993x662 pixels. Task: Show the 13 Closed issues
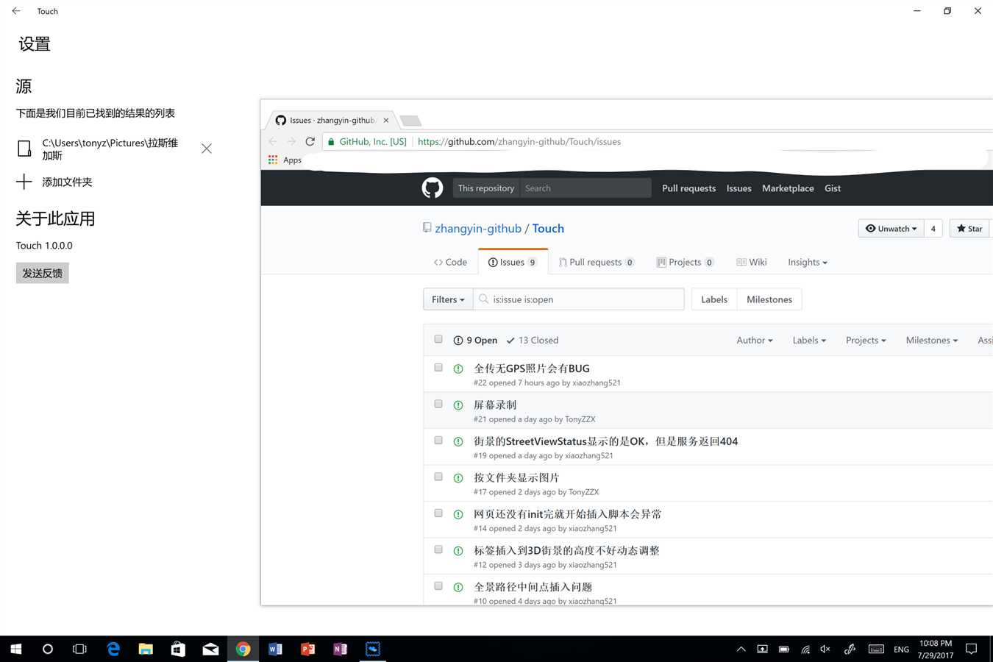(533, 340)
